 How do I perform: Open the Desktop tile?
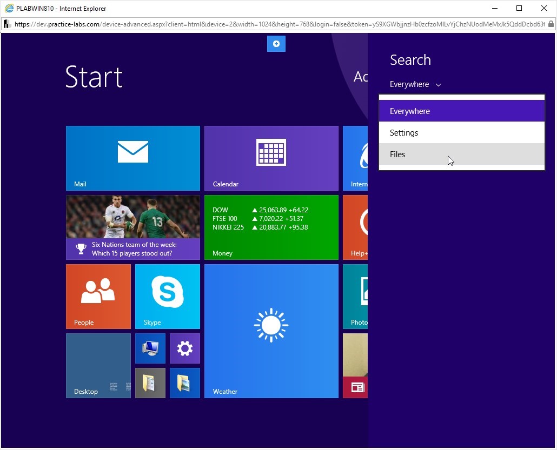[x=98, y=366]
